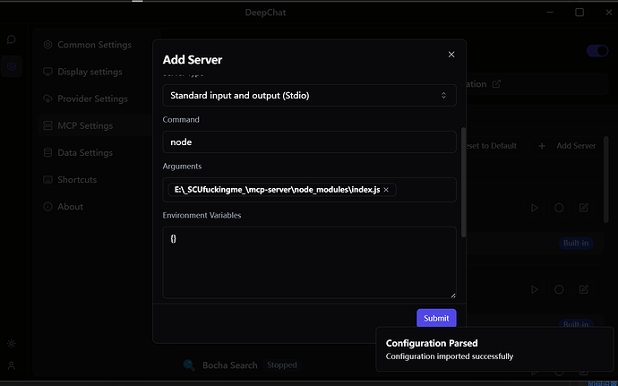Screen dimensions: 618x386
Task: Click the Stopped status badge of Bocha Search
Action: (x=282, y=365)
